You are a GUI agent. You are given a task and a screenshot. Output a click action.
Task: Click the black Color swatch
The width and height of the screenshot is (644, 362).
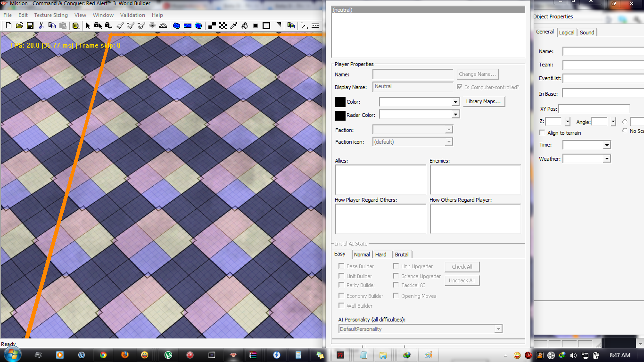(x=340, y=102)
